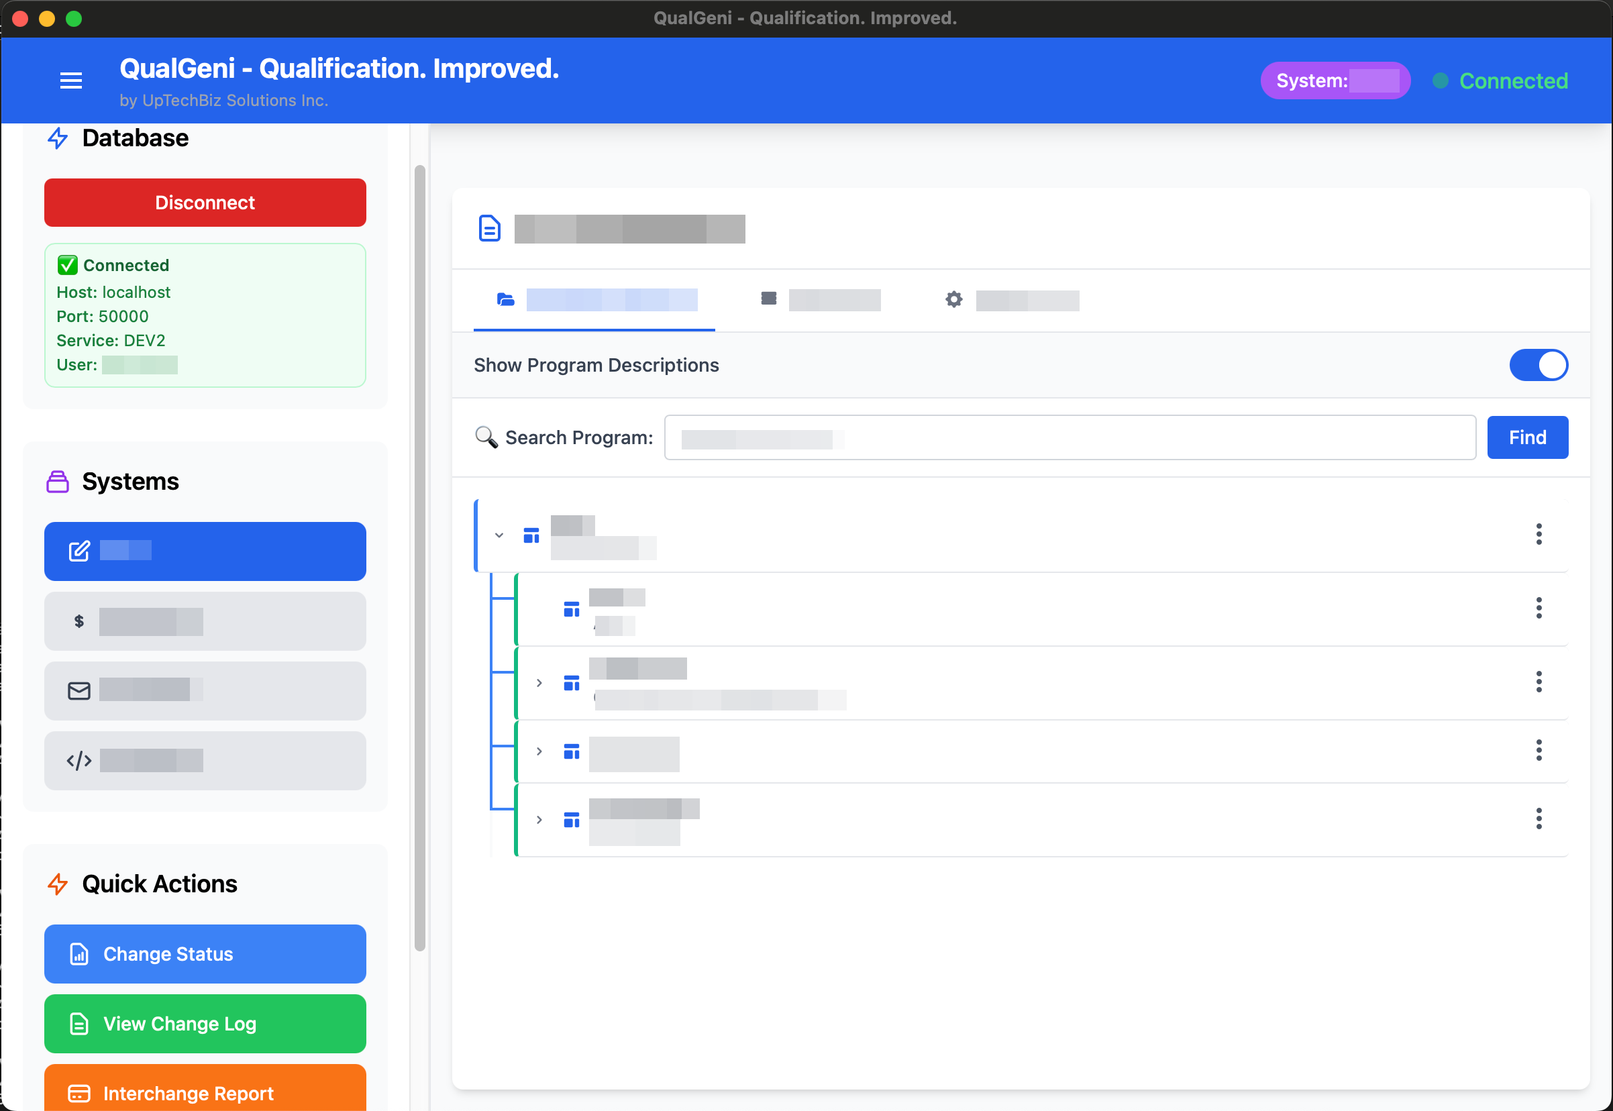This screenshot has height=1111, width=1613.
Task: Switch to the gear settings tab
Action: [953, 299]
